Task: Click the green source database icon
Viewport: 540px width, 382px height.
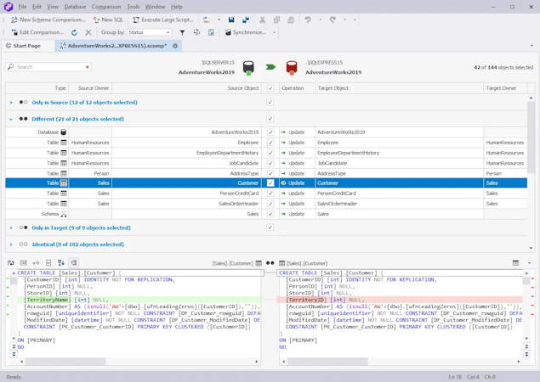Action: [x=248, y=67]
